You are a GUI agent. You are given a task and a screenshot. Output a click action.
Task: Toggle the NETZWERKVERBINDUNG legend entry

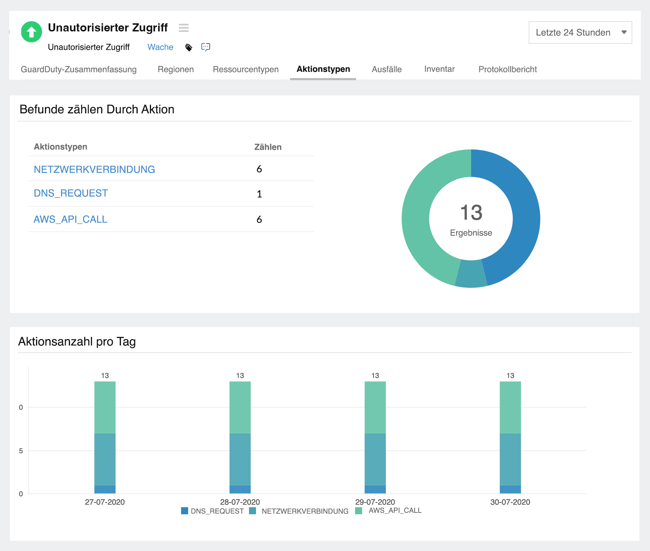click(253, 511)
